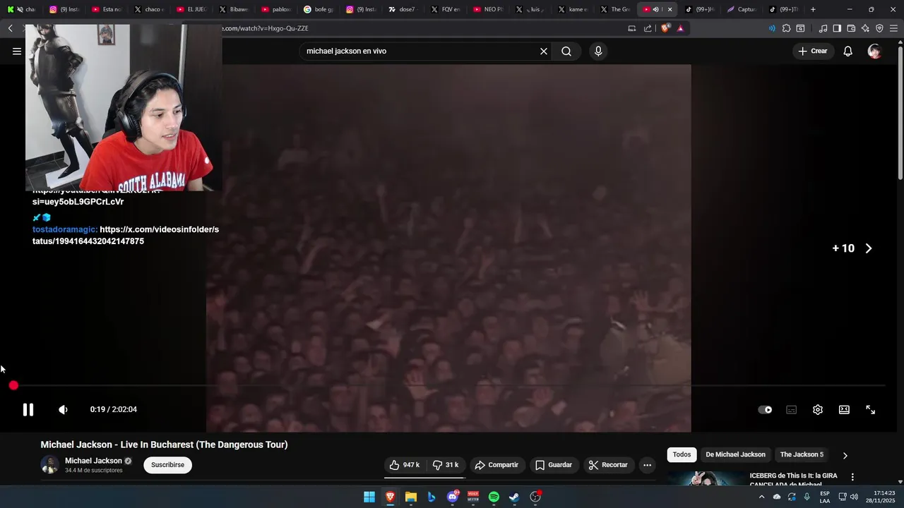Select 'The Jackson 5' filter chip
904x508 pixels.
pyautogui.click(x=802, y=454)
